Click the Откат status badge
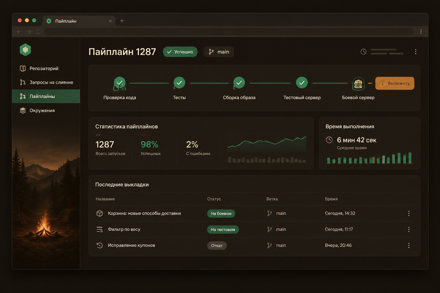The image size is (440, 293). pos(217,246)
